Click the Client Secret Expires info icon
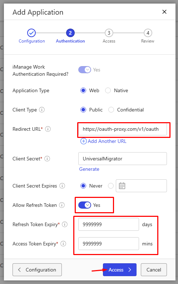178x284 pixels. (x=62, y=186)
